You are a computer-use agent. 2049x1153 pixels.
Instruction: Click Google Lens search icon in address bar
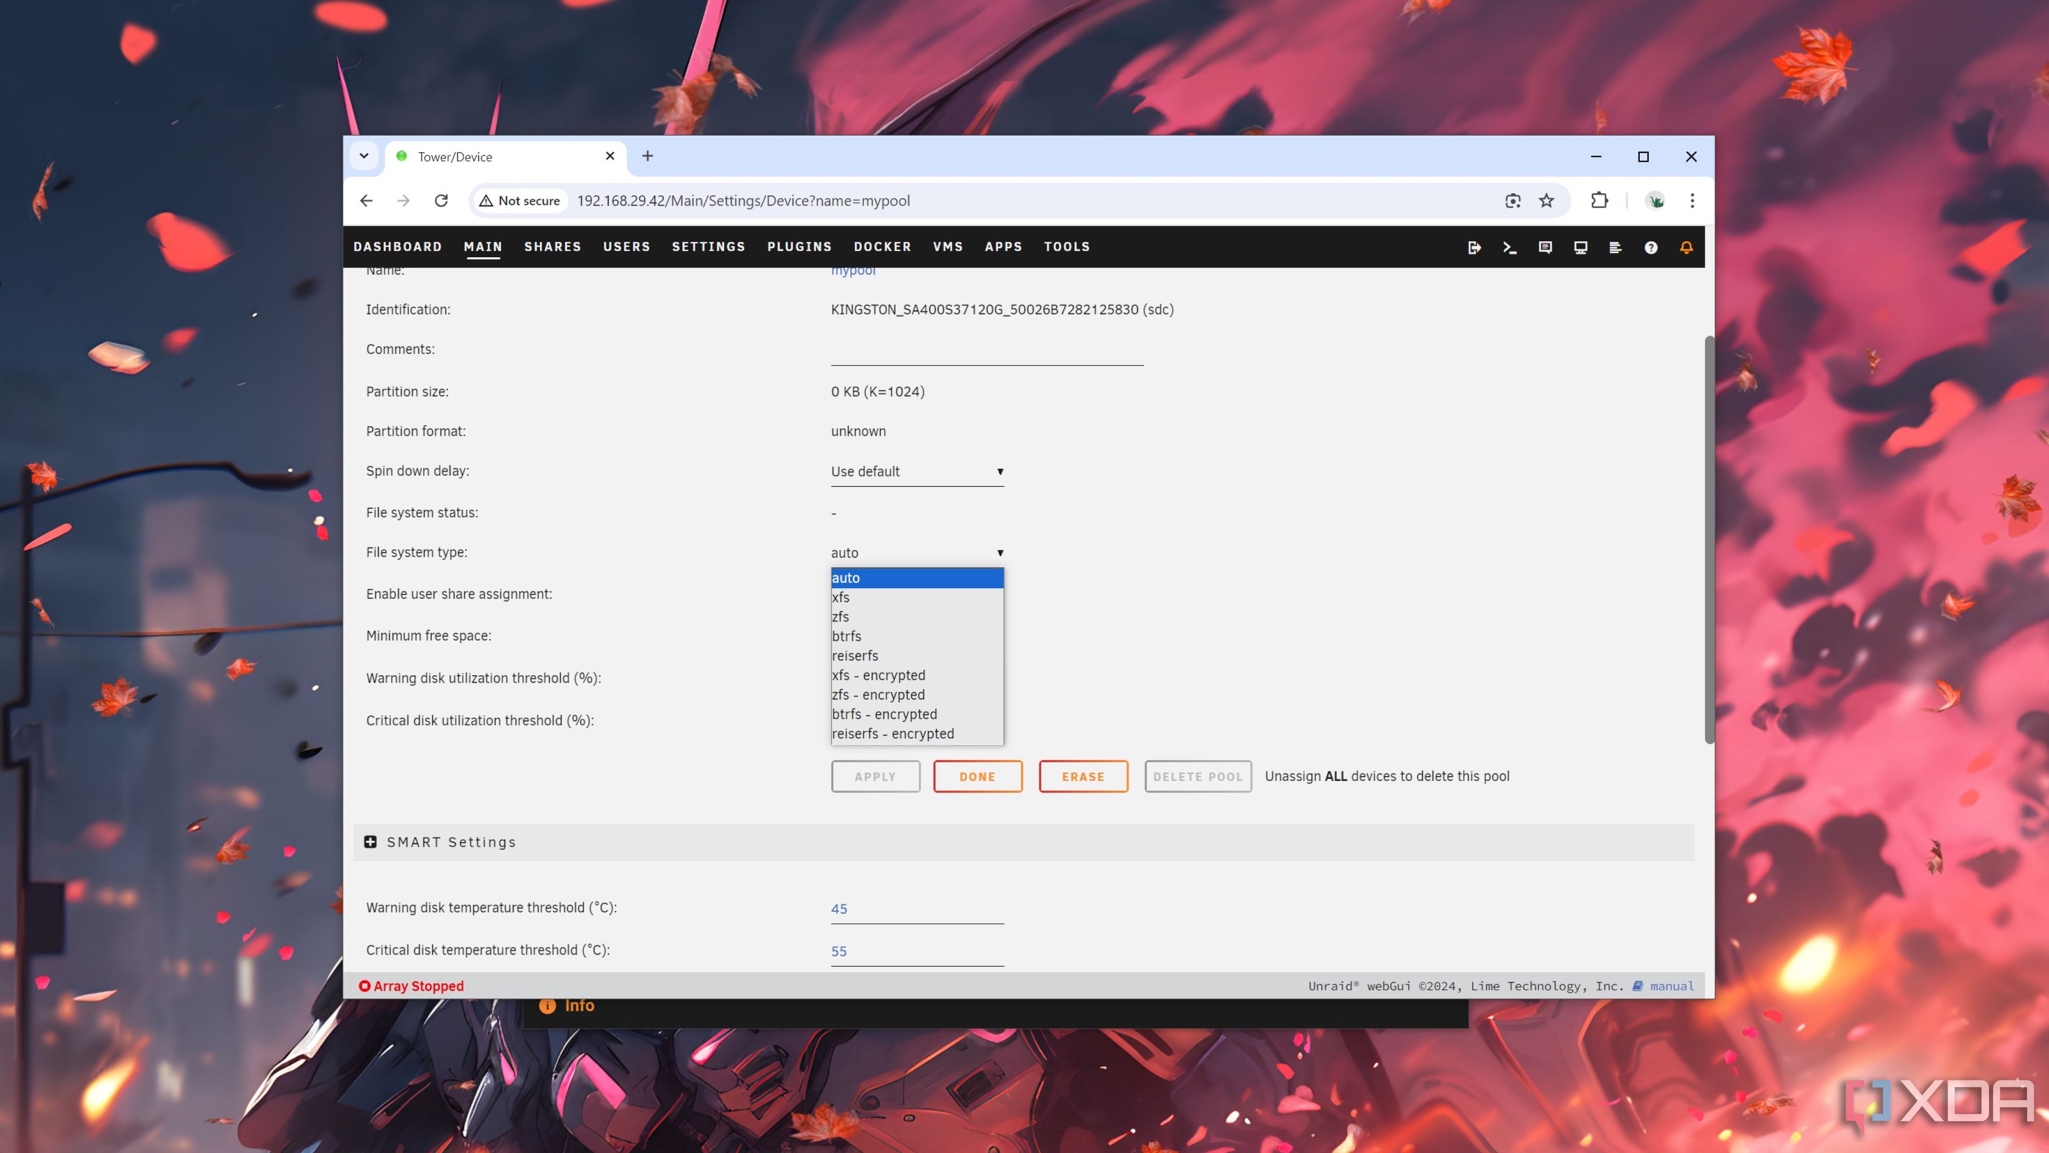[x=1513, y=201]
